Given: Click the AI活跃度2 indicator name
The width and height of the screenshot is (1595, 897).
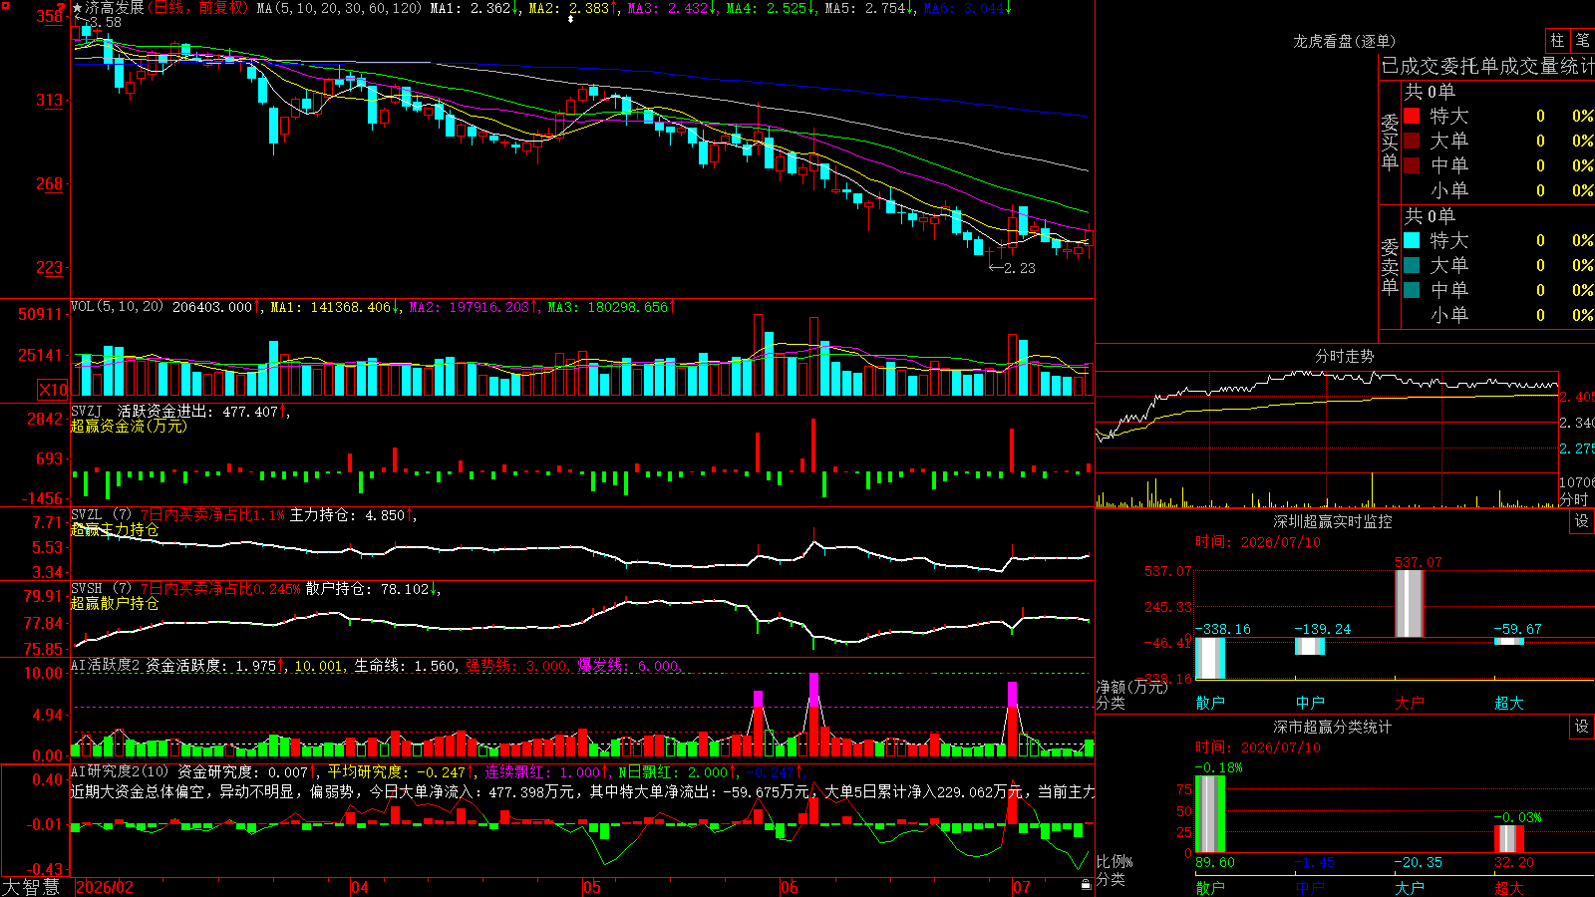Looking at the screenshot, I should coord(106,665).
